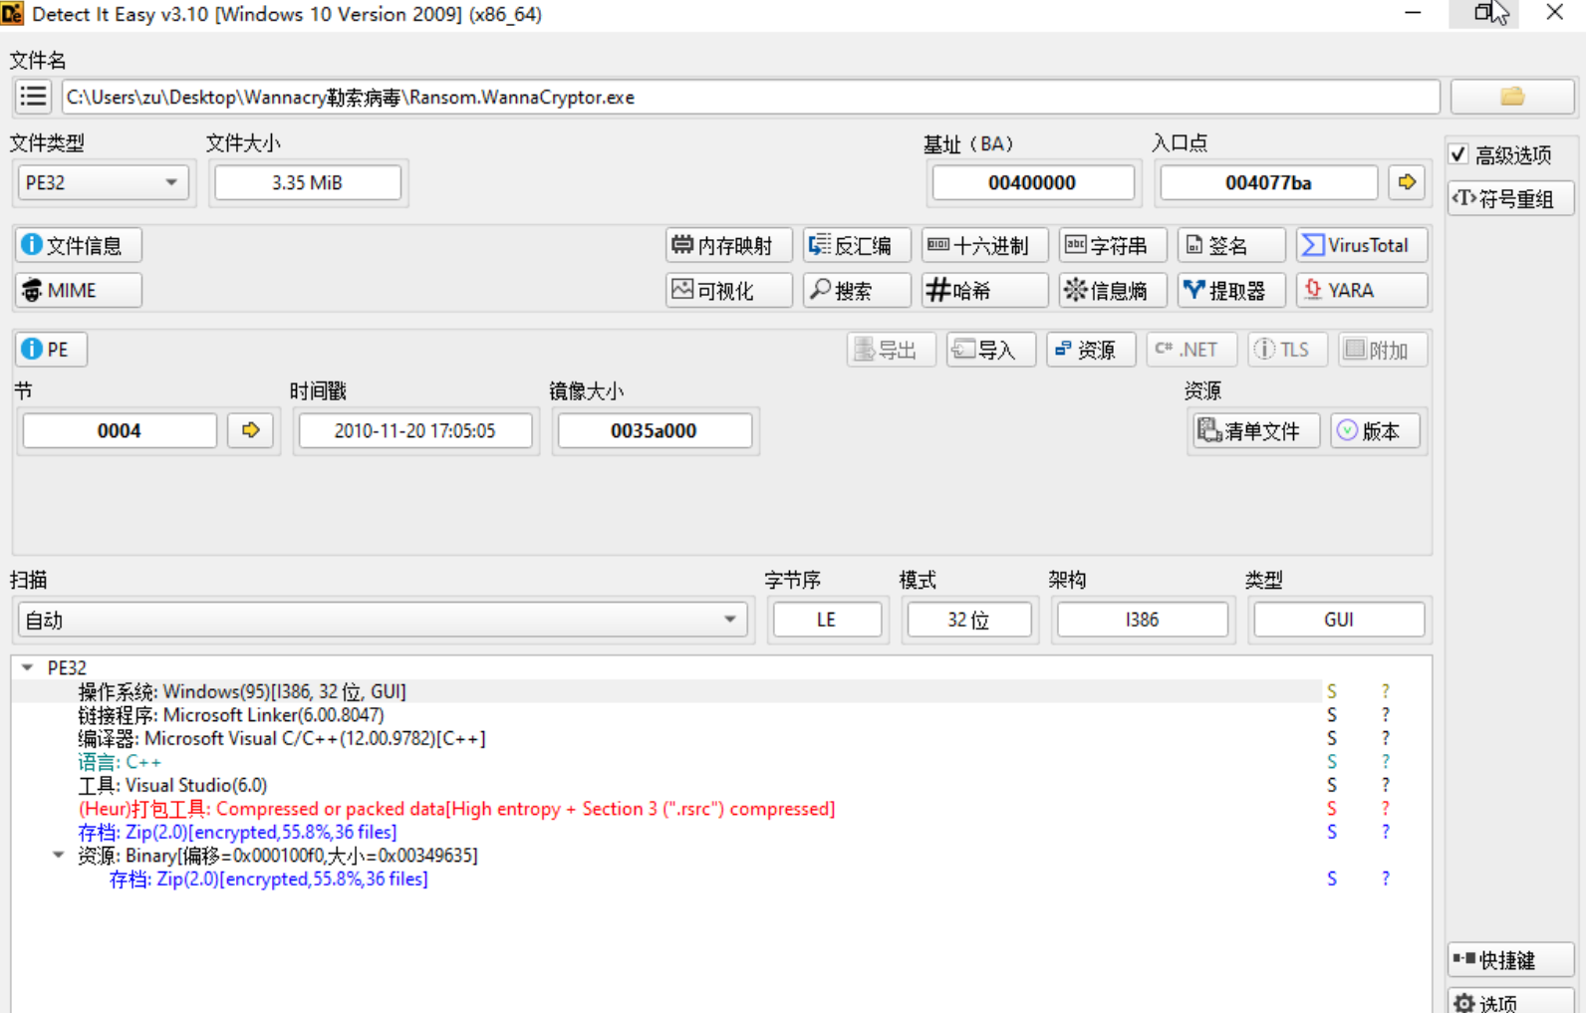Open 可视化 visualization
1586x1013 pixels.
pos(728,290)
